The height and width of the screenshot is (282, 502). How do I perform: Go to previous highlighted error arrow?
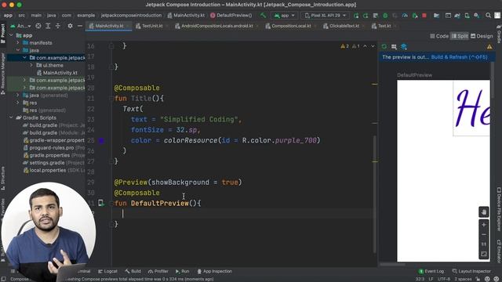pos(365,46)
